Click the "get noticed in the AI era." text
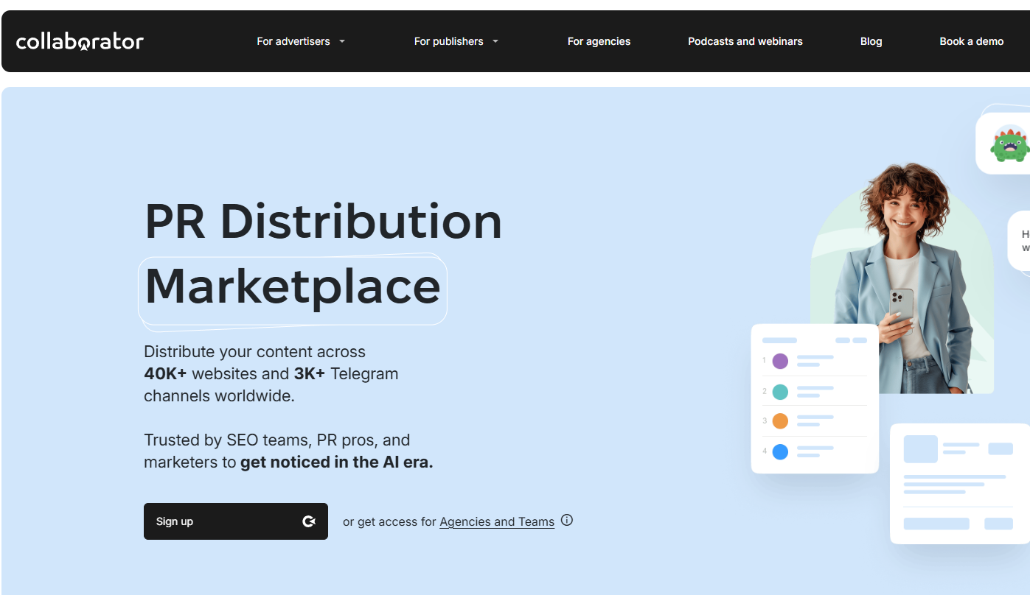Viewport: 1030px width, 595px height. click(337, 462)
